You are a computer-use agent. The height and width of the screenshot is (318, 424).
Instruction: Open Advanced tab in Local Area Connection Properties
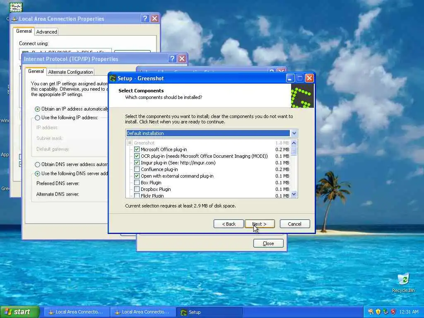coord(46,32)
